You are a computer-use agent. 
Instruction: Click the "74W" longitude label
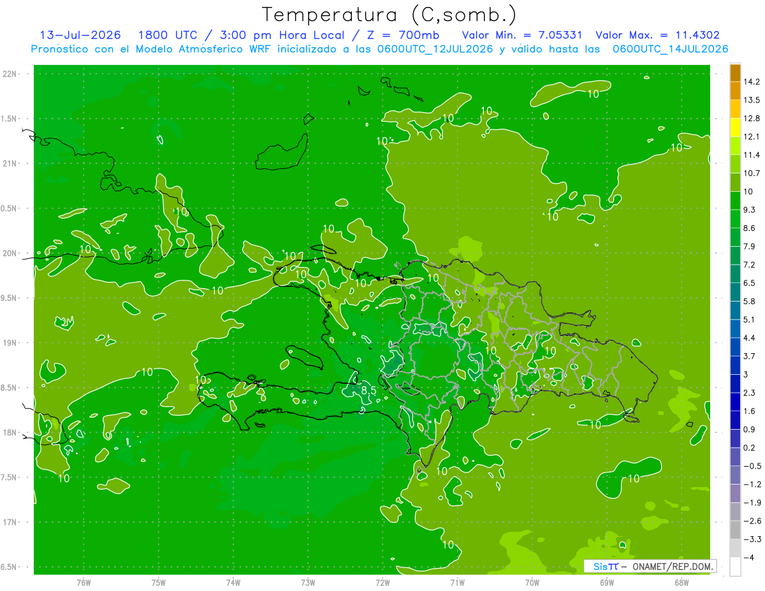coord(233,583)
